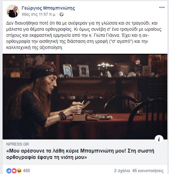This screenshot has height=174, width=169.
Task: Click the second headline line ορθογραφία έφαγα τη νιότη
Action: pos(46,157)
